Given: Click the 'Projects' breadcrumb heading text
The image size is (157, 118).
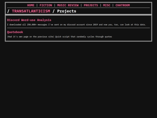Looking at the screenshot, I should 67,11.
